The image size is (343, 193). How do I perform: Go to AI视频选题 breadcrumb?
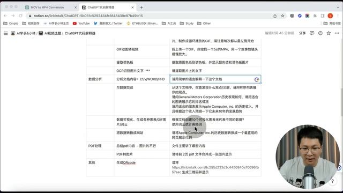click(x=50, y=33)
